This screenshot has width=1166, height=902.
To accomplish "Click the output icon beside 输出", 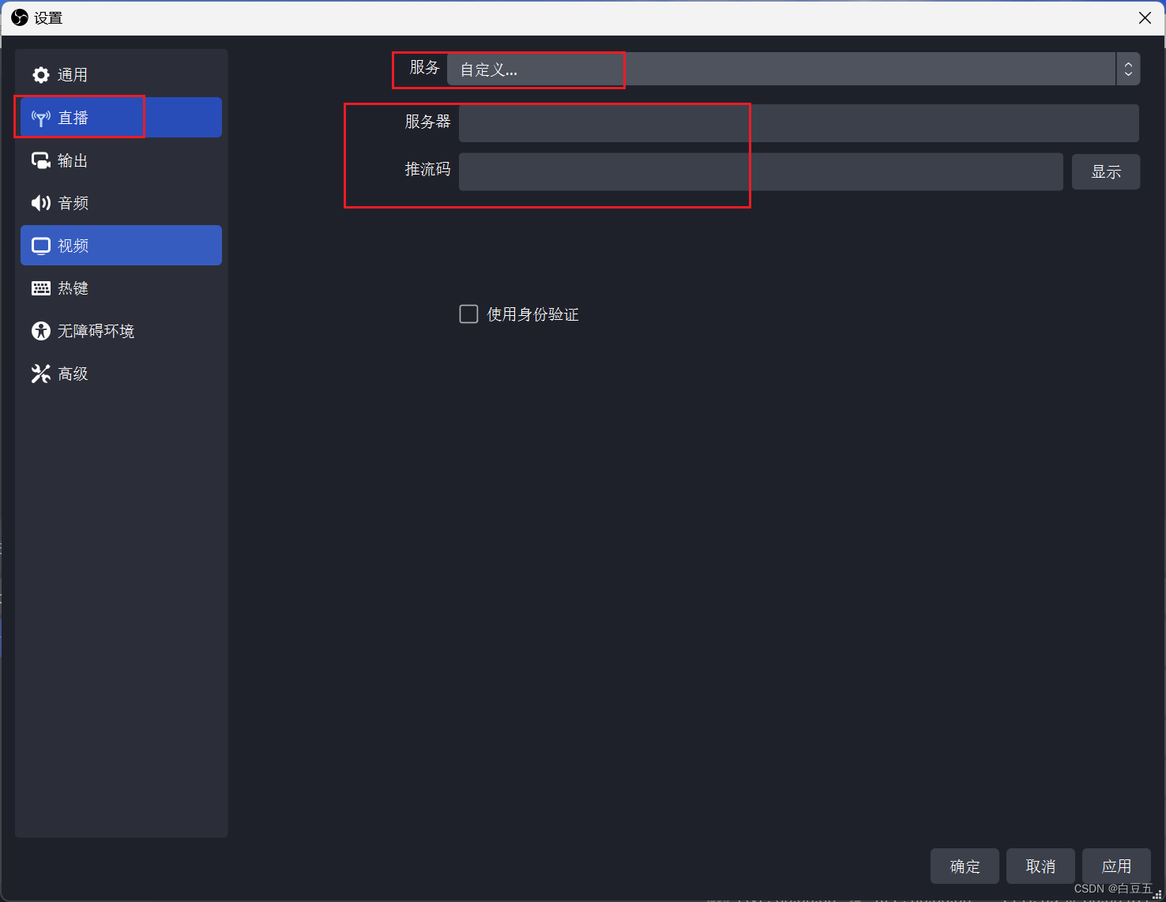I will click(41, 160).
